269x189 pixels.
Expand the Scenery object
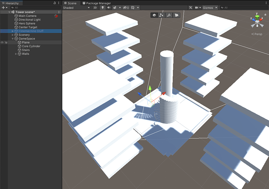pos(12,35)
